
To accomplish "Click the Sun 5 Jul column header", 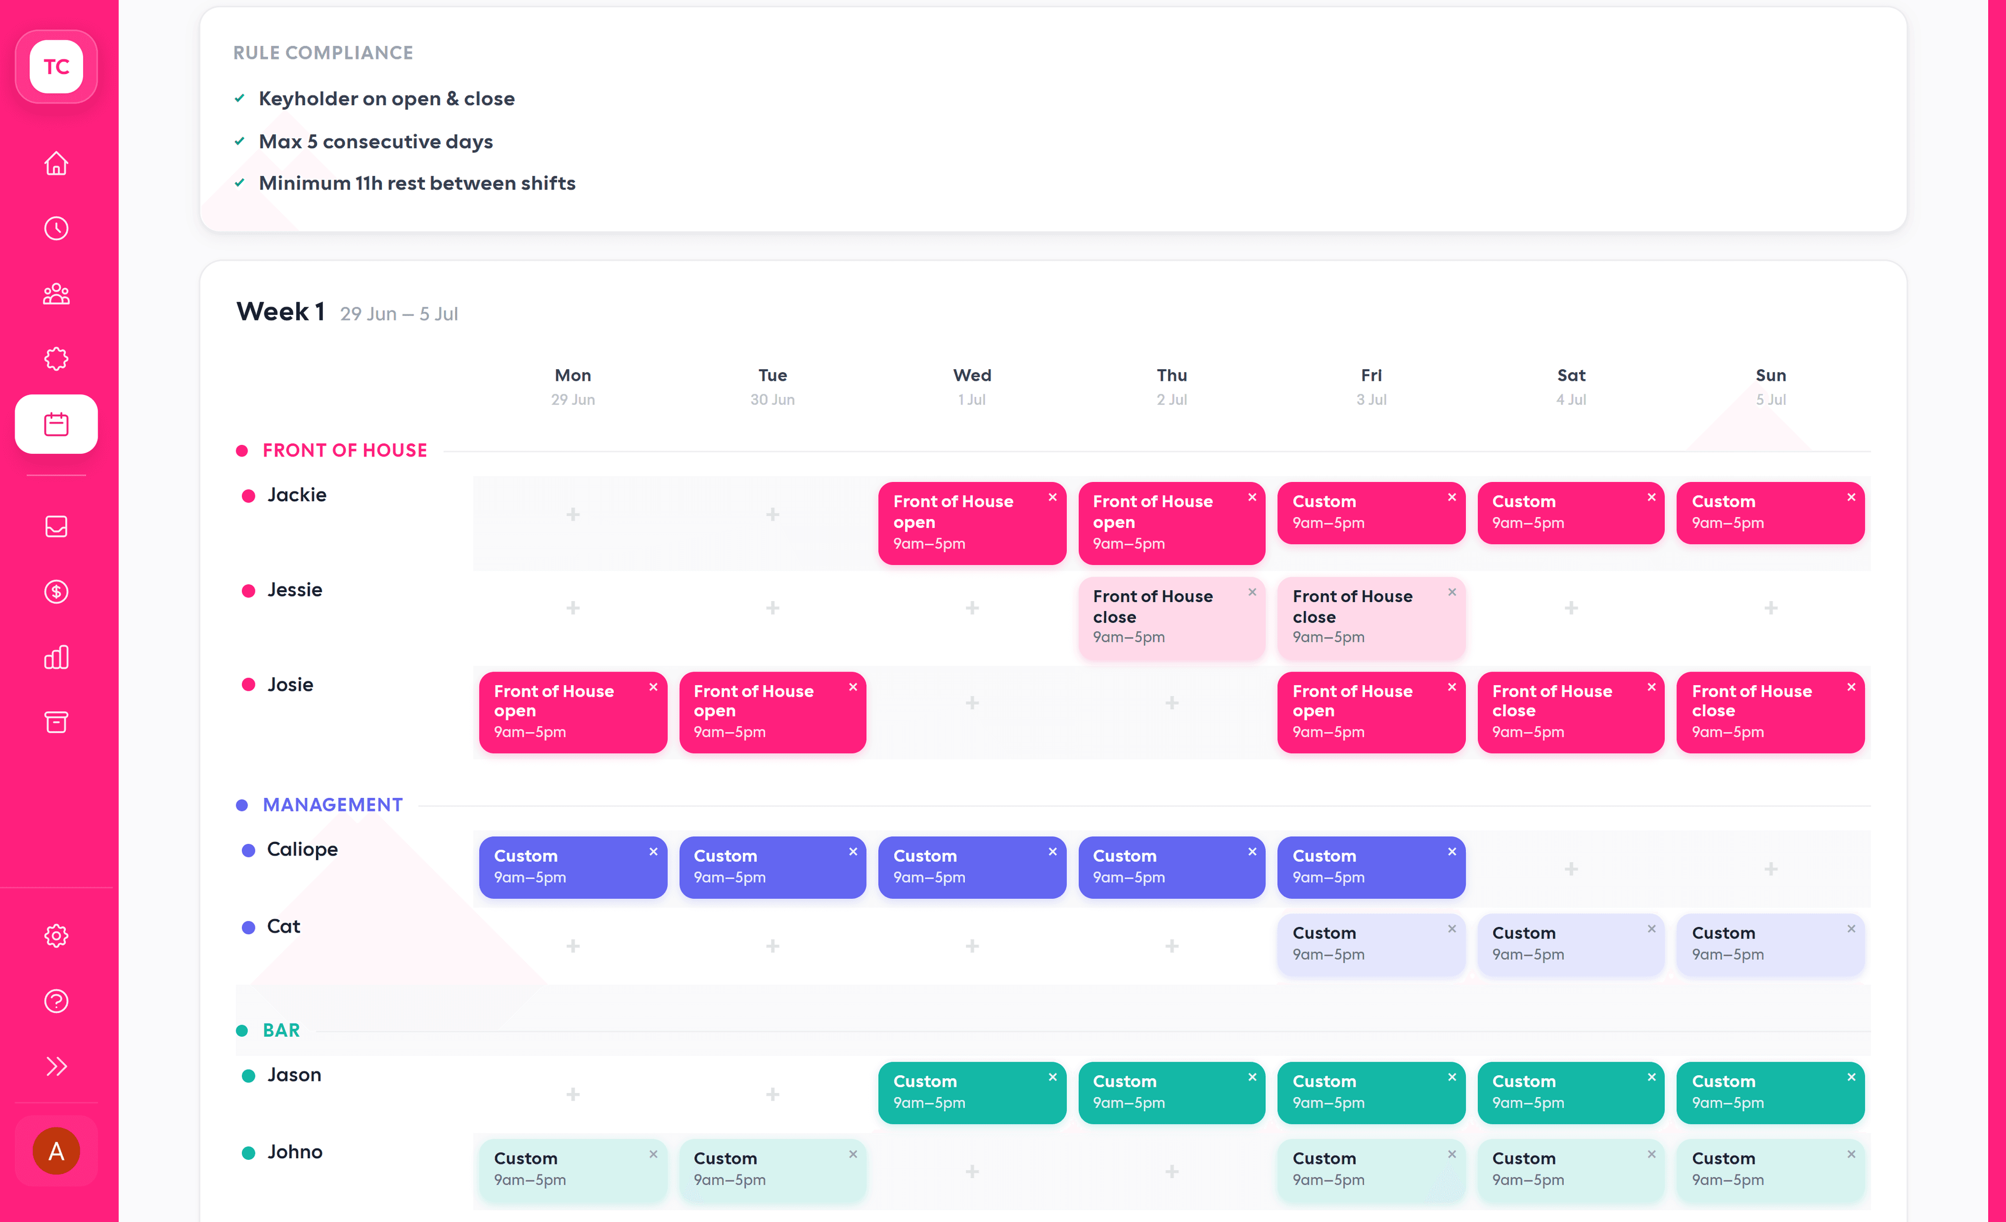I will [x=1771, y=386].
